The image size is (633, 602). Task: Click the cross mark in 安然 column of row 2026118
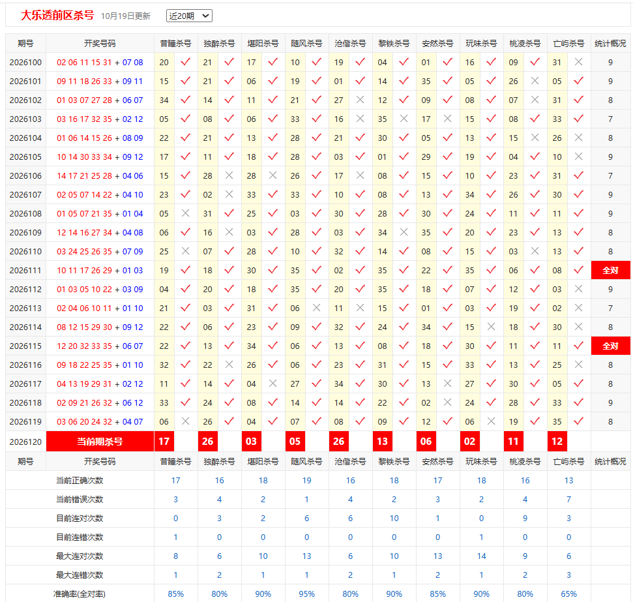point(447,402)
